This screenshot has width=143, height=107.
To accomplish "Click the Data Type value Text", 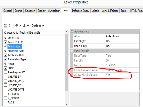I will pos(122,56).
